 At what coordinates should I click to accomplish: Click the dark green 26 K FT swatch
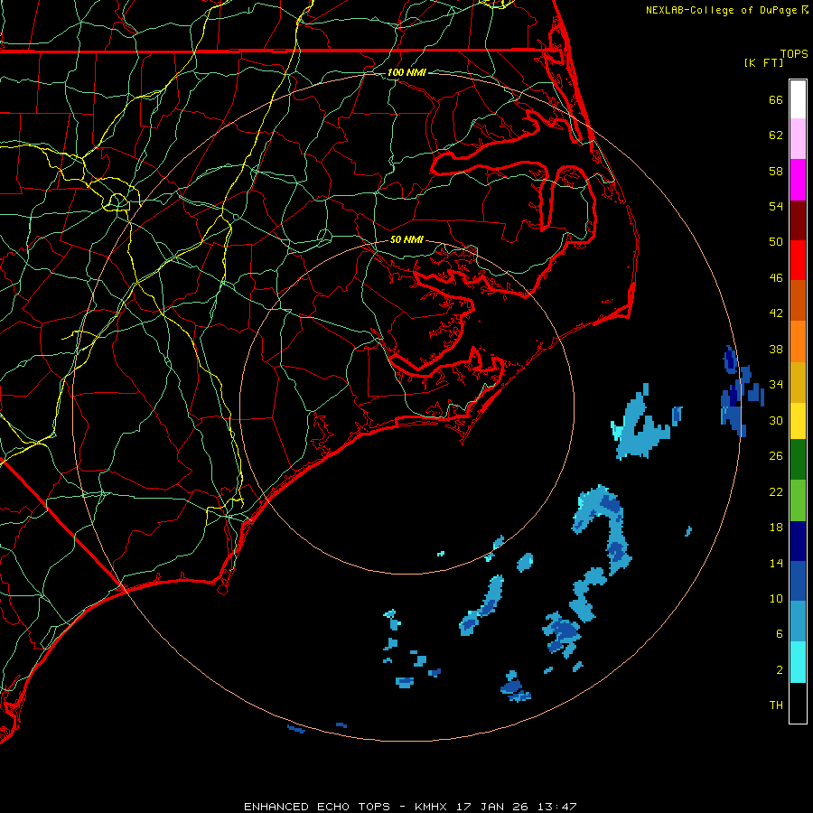tap(798, 460)
